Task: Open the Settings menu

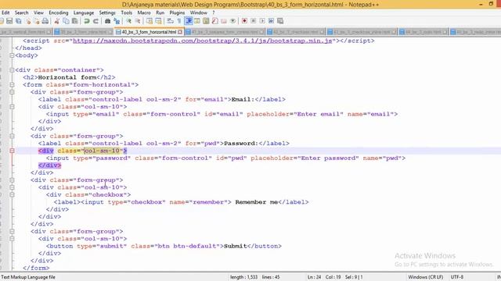Action: (107, 12)
